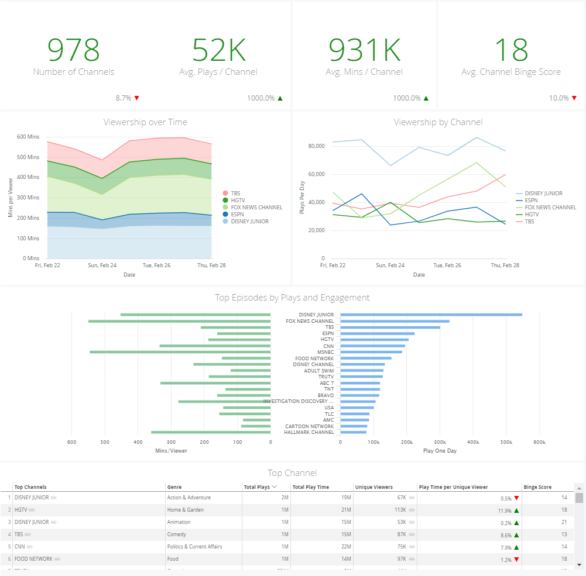Click ellipsis beside 67K unique viewers

pyautogui.click(x=412, y=498)
